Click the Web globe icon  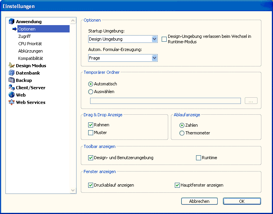click(x=12, y=95)
